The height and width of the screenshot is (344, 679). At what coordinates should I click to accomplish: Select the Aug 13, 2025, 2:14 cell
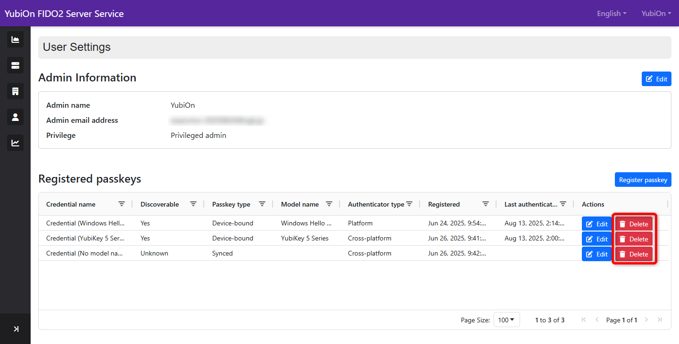click(535, 223)
